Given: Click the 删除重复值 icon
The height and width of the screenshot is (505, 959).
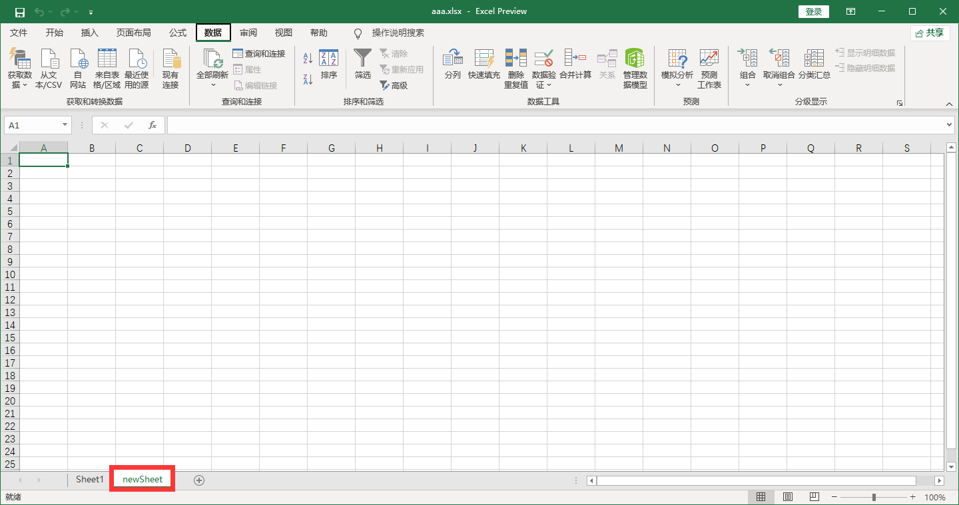Looking at the screenshot, I should (515, 60).
